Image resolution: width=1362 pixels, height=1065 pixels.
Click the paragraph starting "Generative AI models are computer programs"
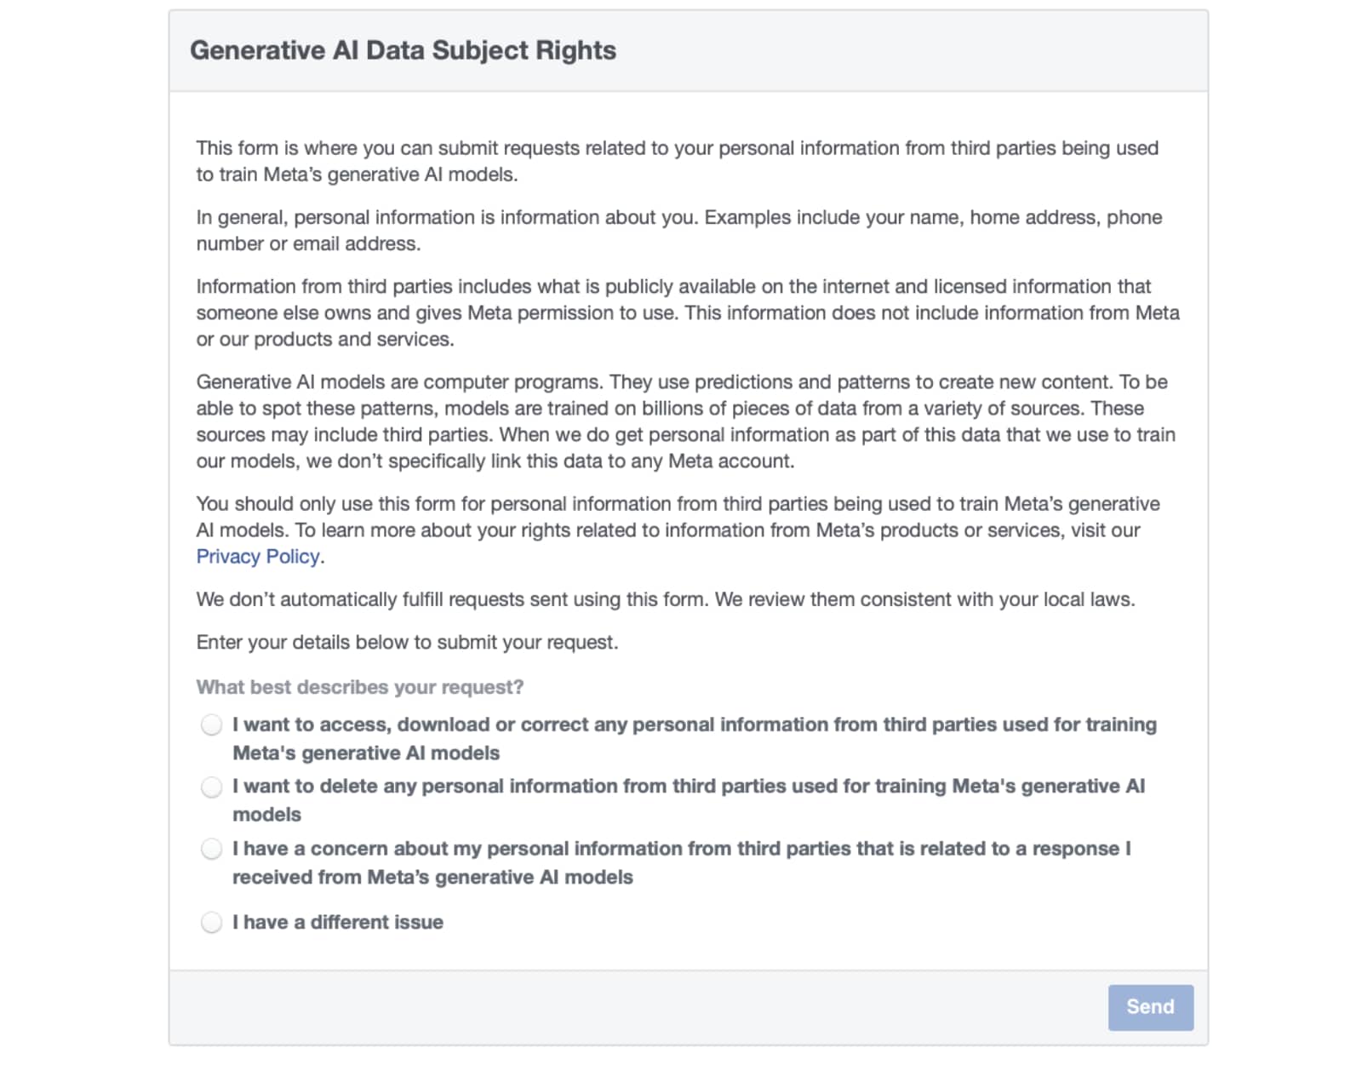(x=685, y=421)
